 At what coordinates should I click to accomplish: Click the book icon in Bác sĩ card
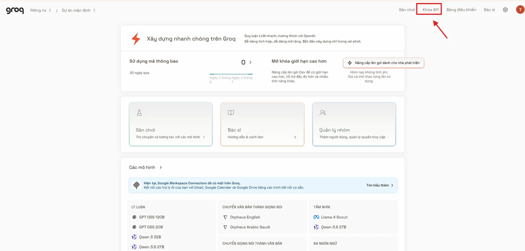[231, 113]
